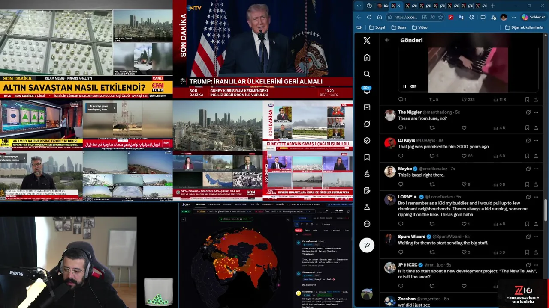This screenshot has width=549, height=308.
Task: Bookmark LORNE's reply
Action: pyautogui.click(x=527, y=224)
